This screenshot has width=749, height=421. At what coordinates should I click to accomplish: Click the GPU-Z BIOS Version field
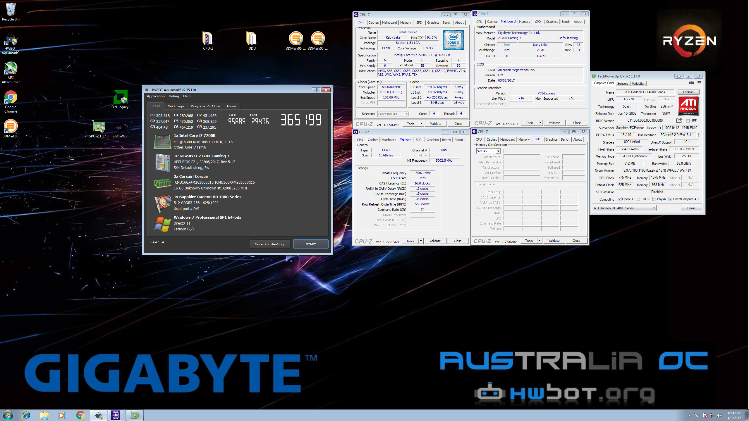click(x=645, y=120)
